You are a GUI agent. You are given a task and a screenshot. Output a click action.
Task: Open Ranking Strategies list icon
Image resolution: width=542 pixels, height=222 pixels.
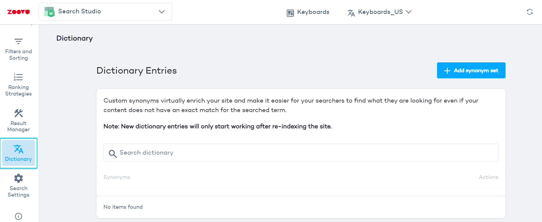tap(18, 77)
